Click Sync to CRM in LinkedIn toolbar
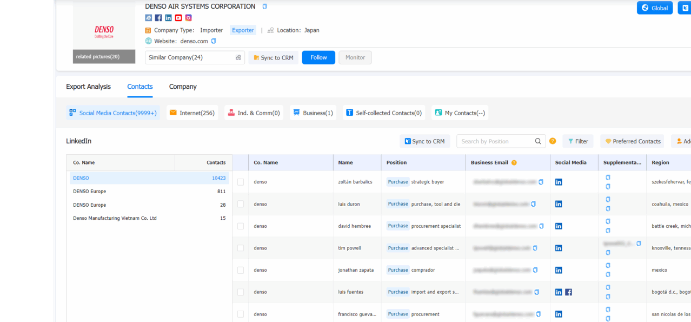 425,141
